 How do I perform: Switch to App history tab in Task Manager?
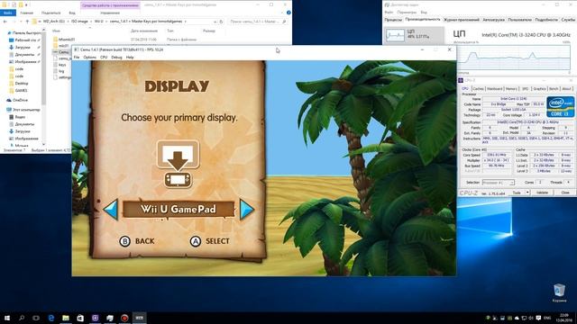[x=462, y=20]
